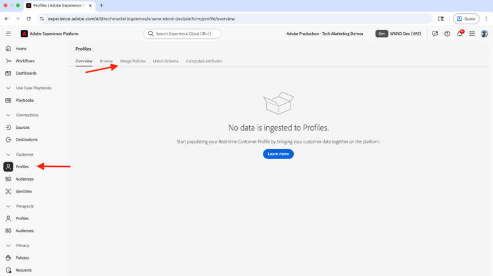Click the Privacy Policies hand icon
Image resolution: width=493 pixels, height=276 pixels.
[9, 258]
